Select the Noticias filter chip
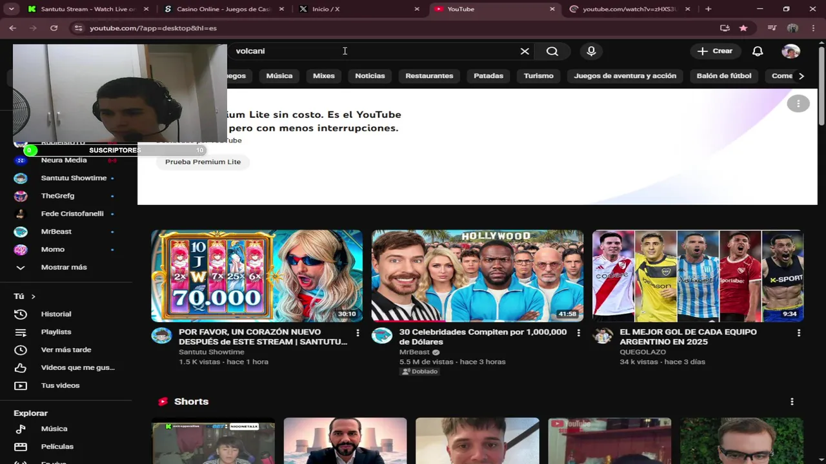Screen dimensions: 826x464 point(370,75)
